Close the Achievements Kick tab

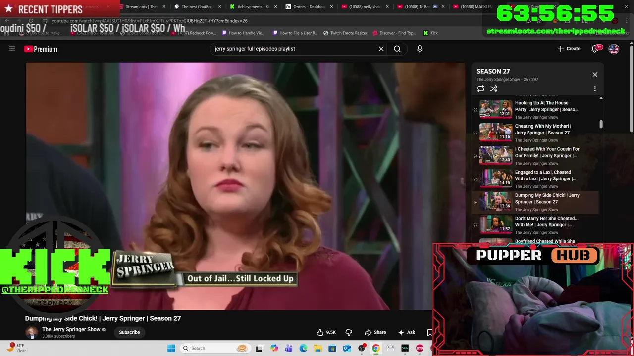[276, 7]
